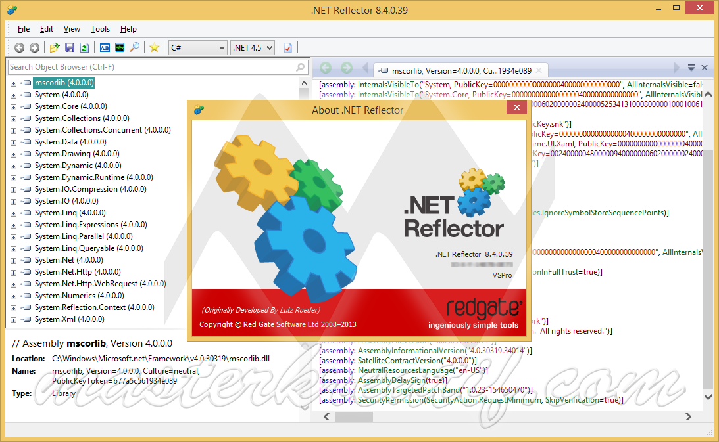Select System.IO (4.0.0.0) in the tree
Screen dimensions: 719x442
[x=66, y=201]
